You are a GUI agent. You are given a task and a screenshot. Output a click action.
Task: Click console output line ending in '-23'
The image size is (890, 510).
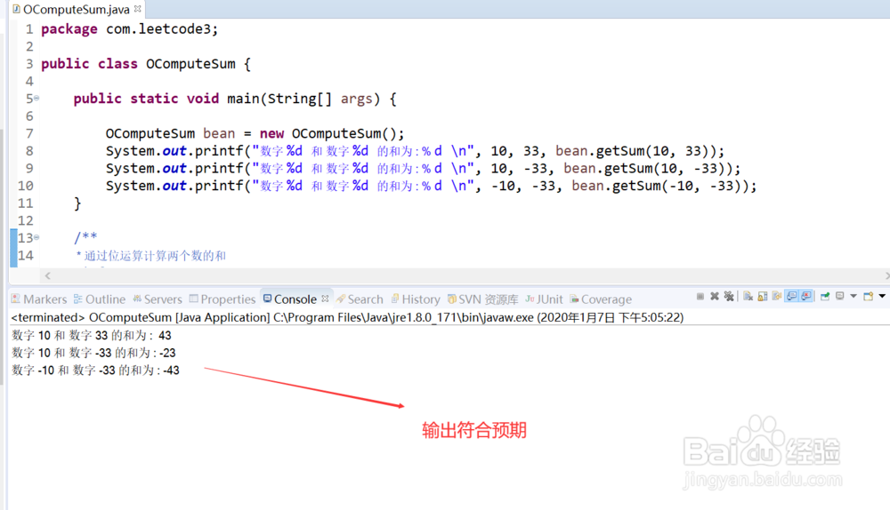point(93,353)
